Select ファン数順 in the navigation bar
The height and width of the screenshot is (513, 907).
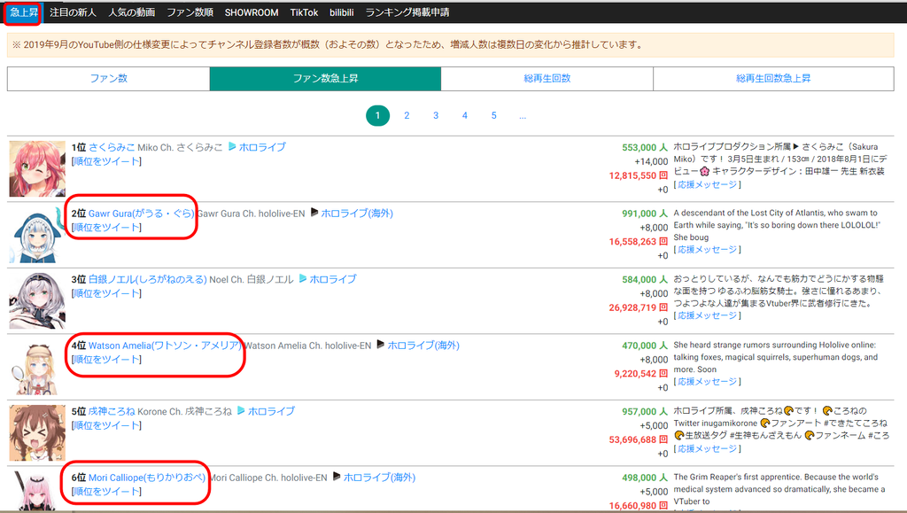tap(190, 12)
